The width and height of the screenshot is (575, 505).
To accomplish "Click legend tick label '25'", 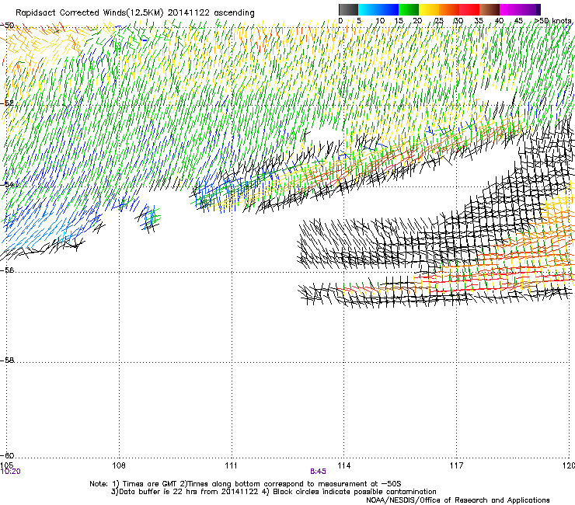I will coord(439,20).
